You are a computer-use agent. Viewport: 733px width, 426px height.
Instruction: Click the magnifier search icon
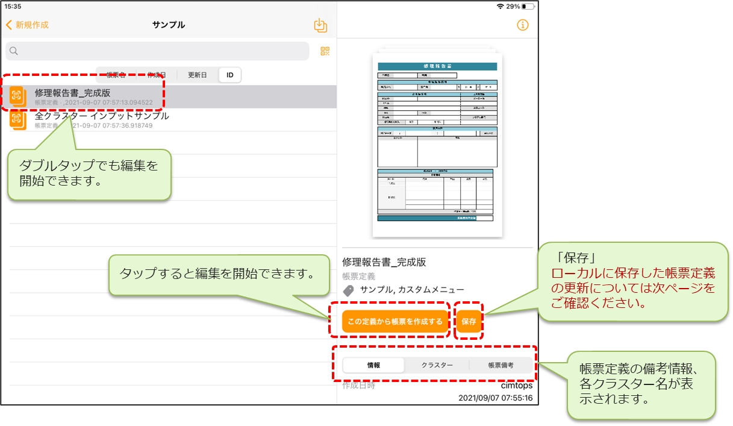tap(14, 51)
